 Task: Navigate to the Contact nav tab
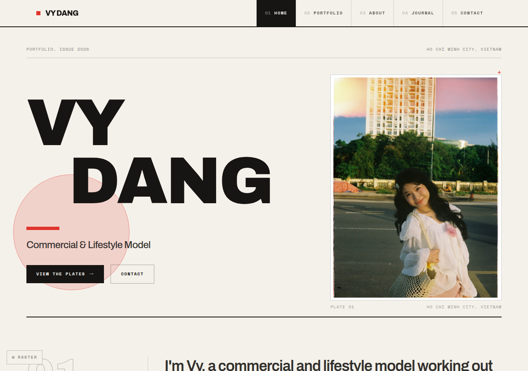point(467,13)
